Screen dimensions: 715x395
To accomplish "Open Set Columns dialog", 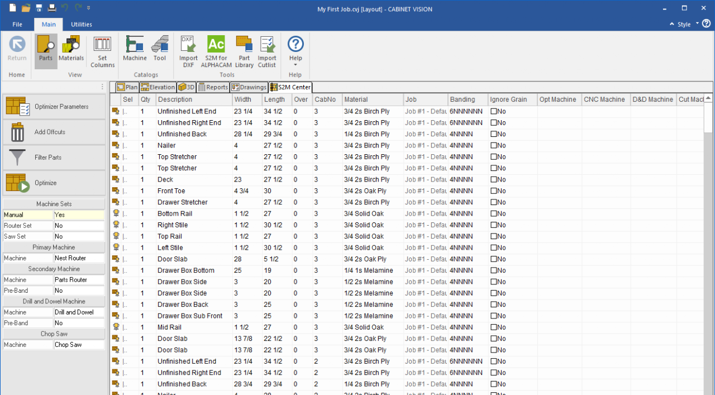I will (x=102, y=52).
